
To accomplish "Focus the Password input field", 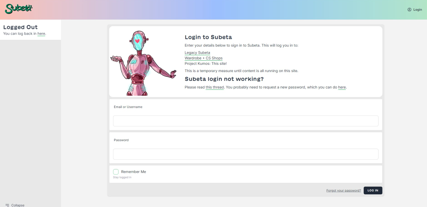I will [x=246, y=154].
